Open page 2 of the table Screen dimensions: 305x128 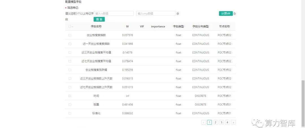point(215,122)
